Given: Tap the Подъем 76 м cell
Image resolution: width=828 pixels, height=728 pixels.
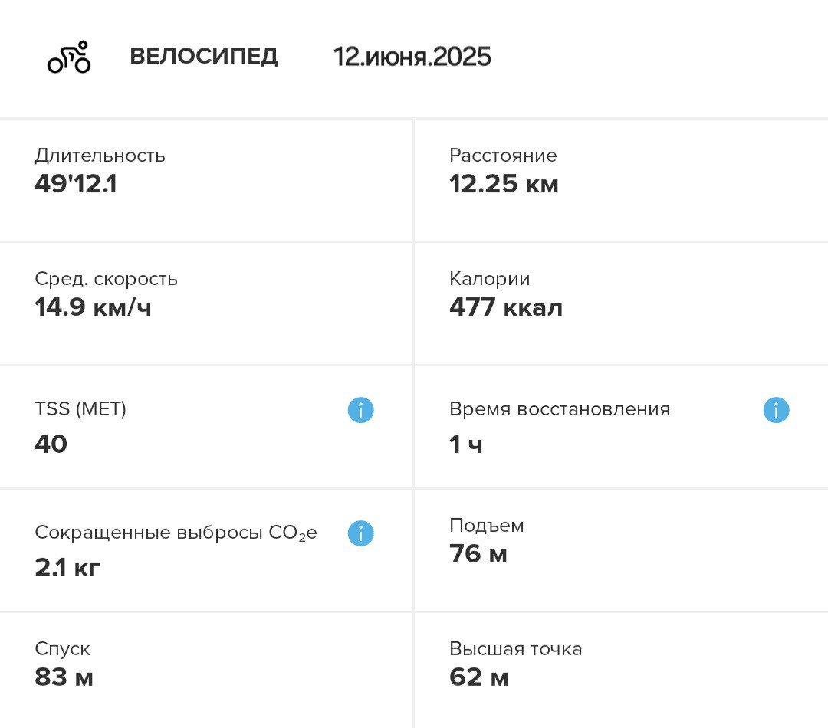Looking at the screenshot, I should [x=622, y=551].
